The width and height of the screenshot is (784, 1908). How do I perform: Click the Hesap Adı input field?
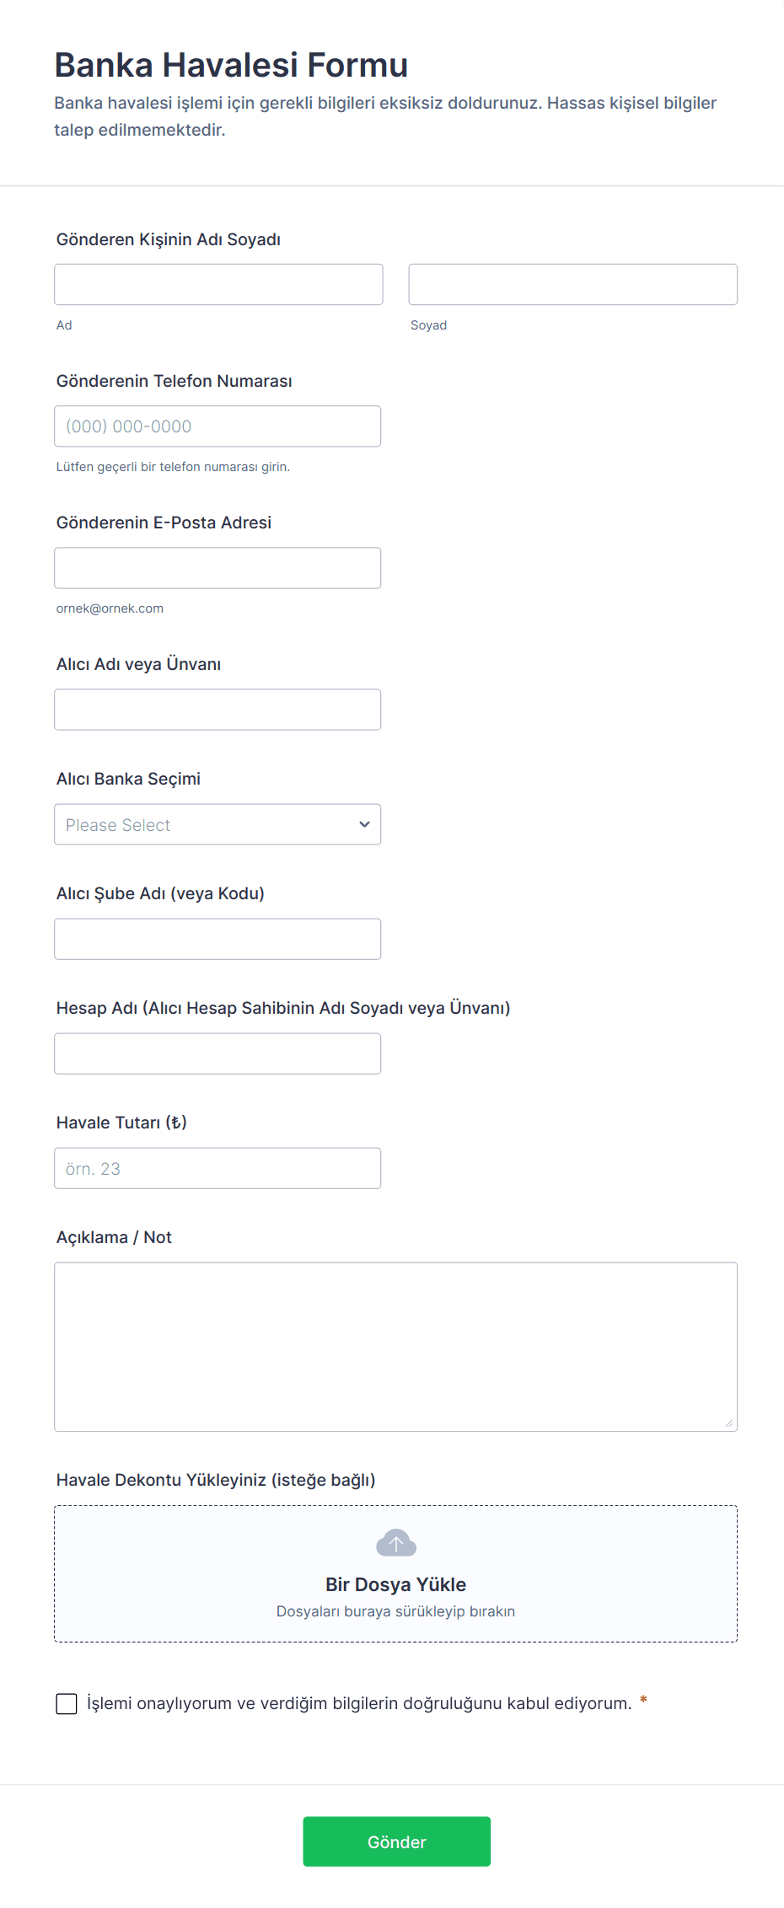click(217, 1053)
